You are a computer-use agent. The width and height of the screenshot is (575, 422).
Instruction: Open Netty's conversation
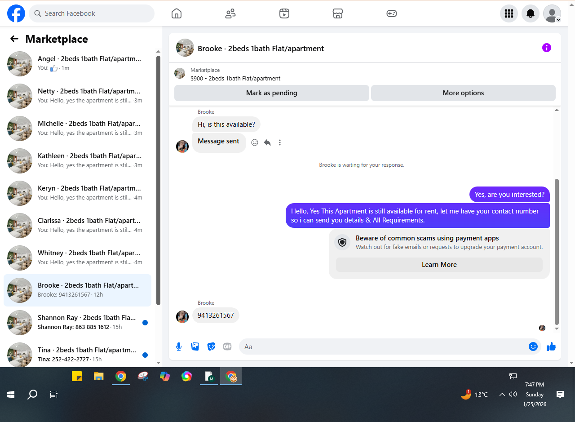[77, 96]
